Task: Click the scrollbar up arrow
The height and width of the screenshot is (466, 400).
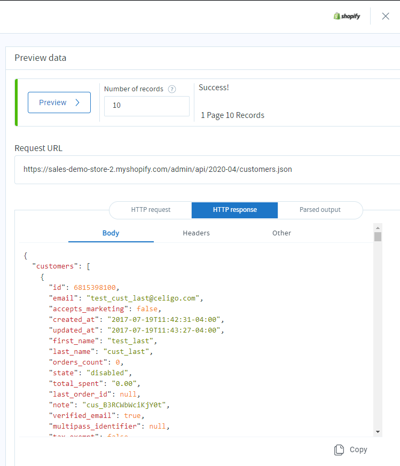Action: pyautogui.click(x=378, y=228)
